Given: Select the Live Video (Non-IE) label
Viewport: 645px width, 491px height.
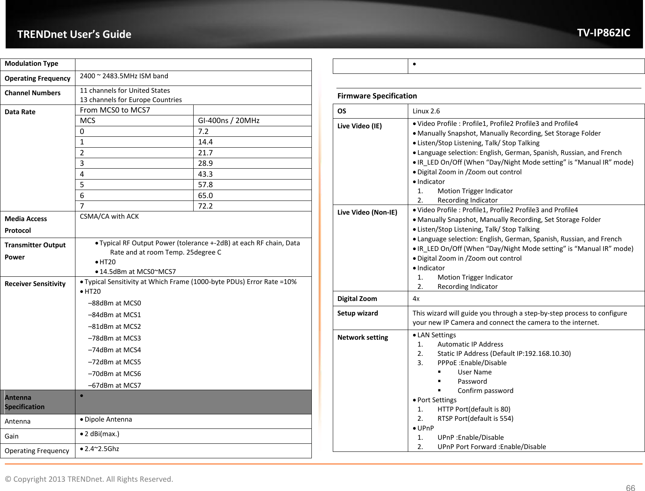Looking at the screenshot, I should 367,212.
